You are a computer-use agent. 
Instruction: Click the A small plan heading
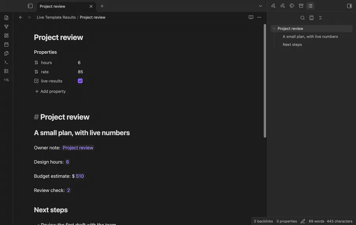(82, 133)
